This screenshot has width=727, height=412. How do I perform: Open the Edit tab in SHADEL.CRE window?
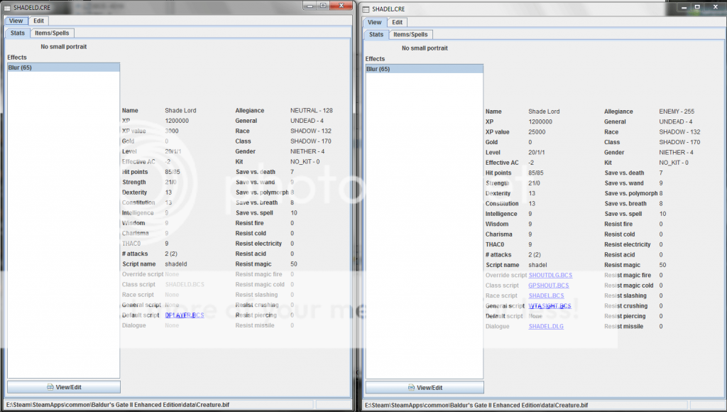click(397, 23)
